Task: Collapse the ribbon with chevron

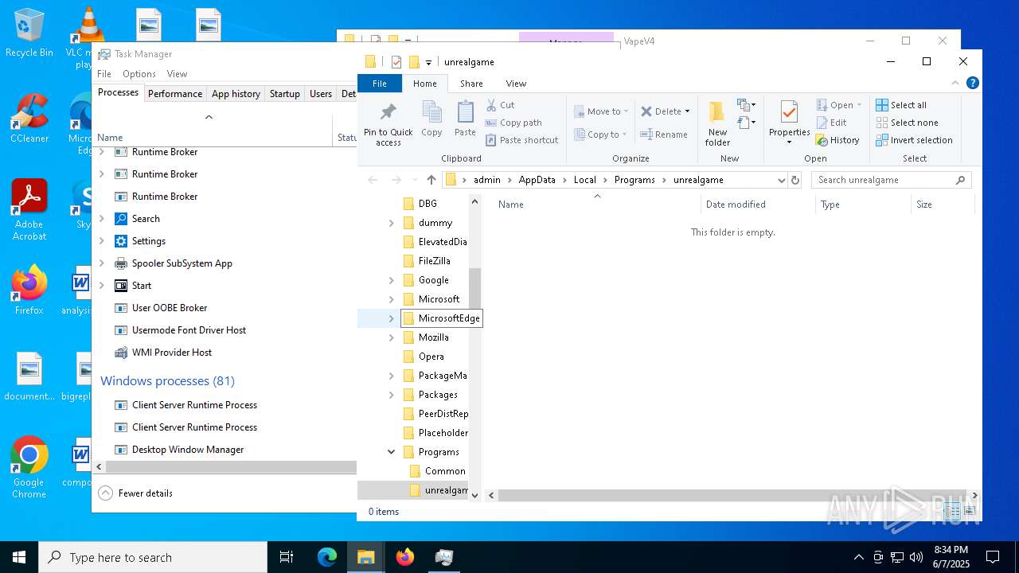Action: pos(955,83)
